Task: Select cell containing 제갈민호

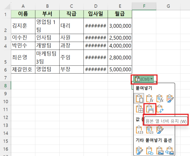Action: (x=23, y=70)
